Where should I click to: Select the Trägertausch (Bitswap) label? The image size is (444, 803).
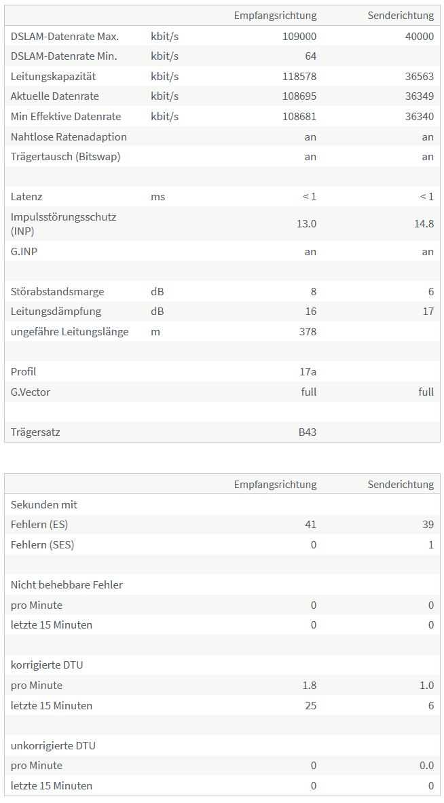tap(65, 157)
